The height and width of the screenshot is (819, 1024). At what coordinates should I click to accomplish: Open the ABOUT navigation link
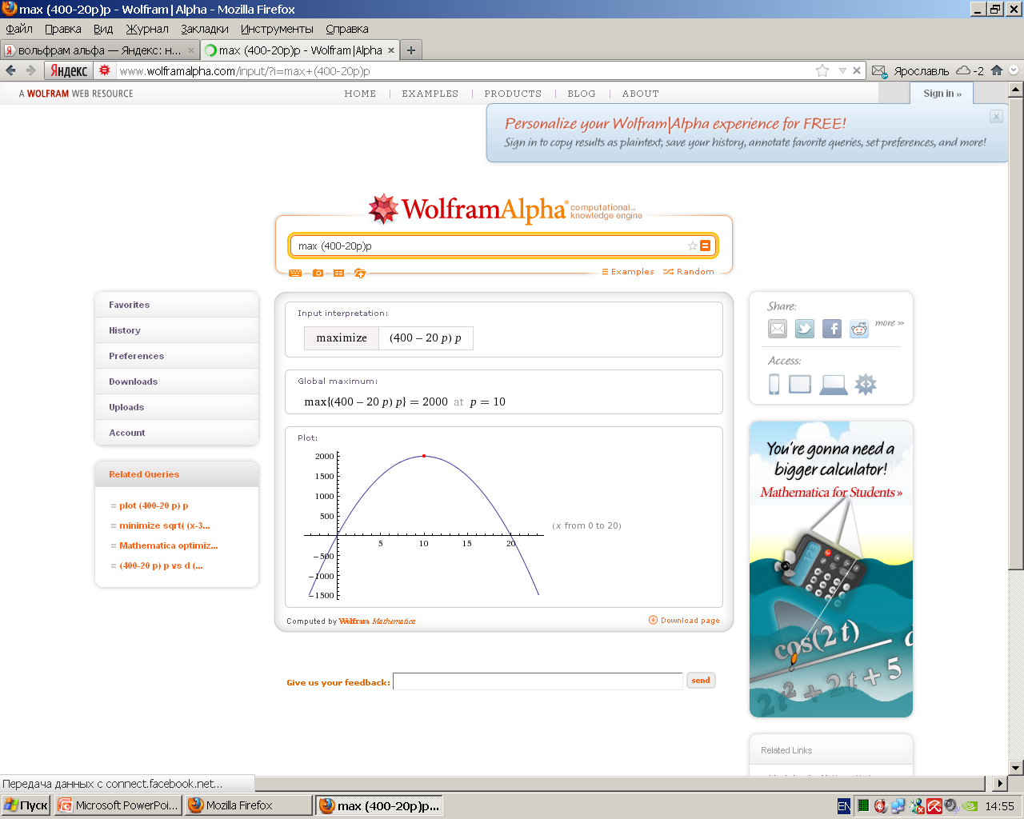click(641, 94)
